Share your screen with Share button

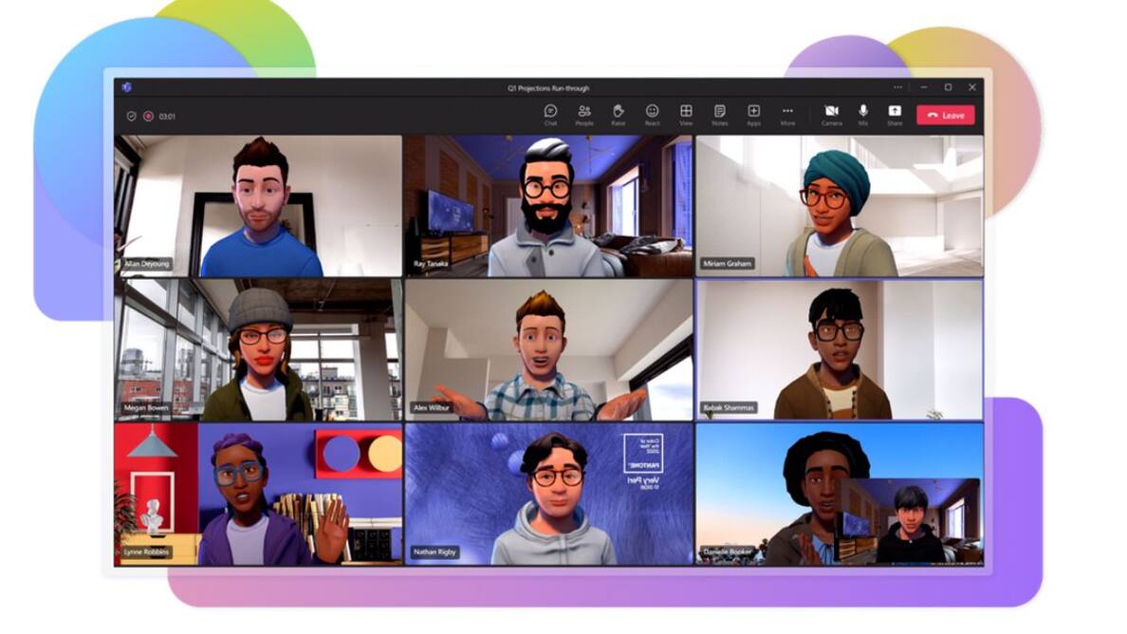point(895,114)
